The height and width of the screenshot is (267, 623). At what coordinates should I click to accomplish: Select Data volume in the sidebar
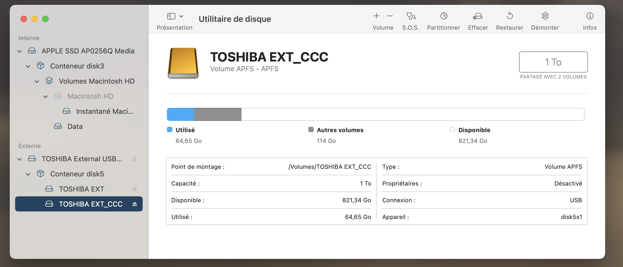pos(79,126)
